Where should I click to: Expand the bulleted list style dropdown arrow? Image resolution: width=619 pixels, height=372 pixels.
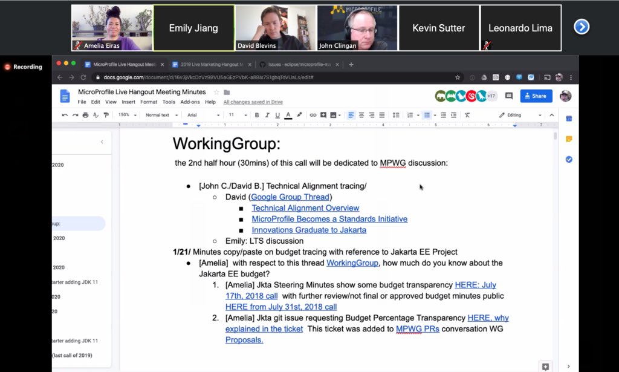pyautogui.click(x=435, y=115)
